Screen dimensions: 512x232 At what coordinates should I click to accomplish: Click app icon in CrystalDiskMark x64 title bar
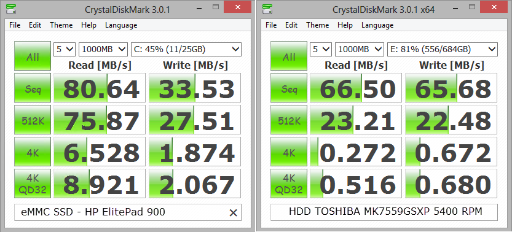pos(267,9)
